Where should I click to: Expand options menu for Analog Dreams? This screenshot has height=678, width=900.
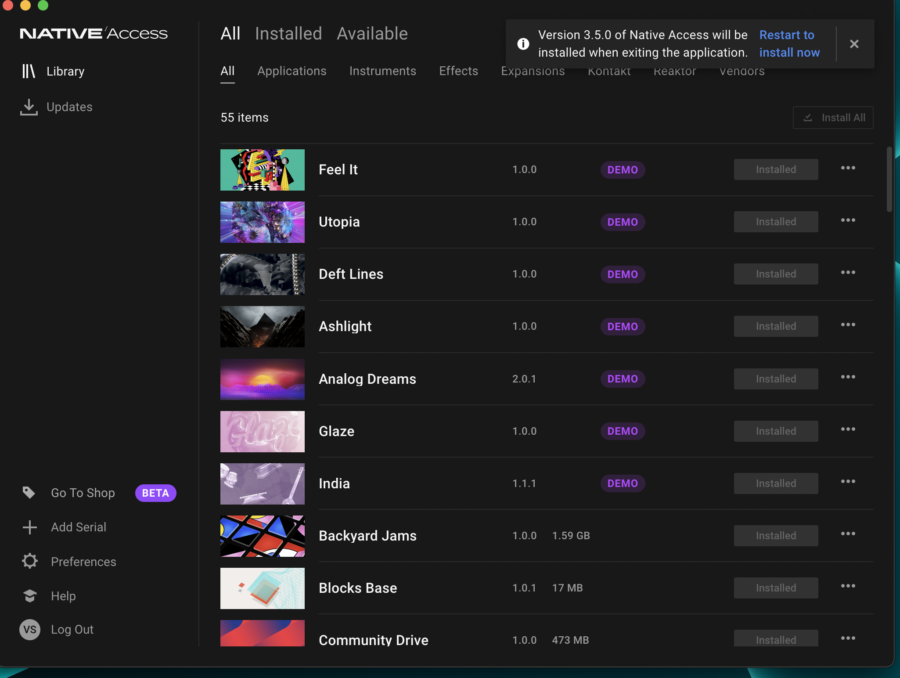(848, 377)
